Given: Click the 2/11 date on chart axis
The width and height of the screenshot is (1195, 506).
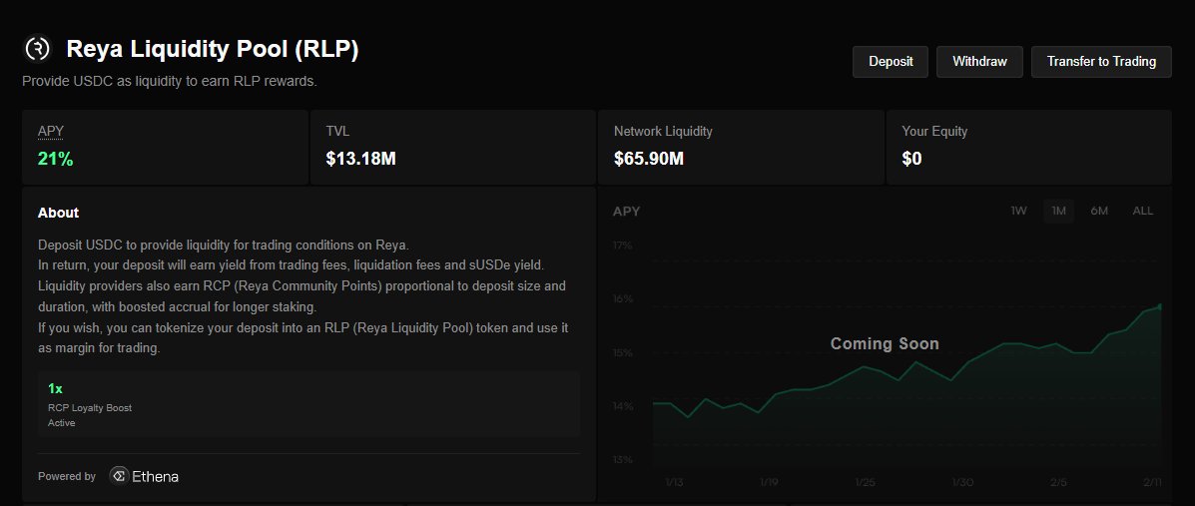Looking at the screenshot, I should [1152, 482].
